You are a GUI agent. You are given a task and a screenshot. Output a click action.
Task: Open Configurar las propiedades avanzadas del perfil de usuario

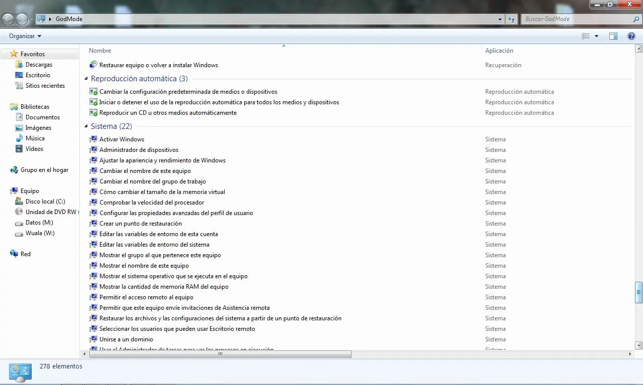tap(176, 213)
